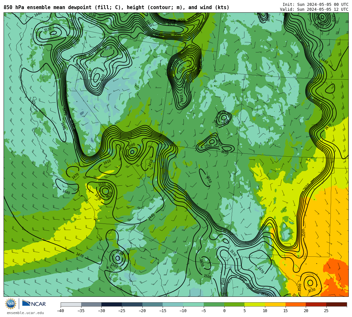Click the -5 to 0 medium green swatch
This screenshot has width=352, height=317.
214,304
